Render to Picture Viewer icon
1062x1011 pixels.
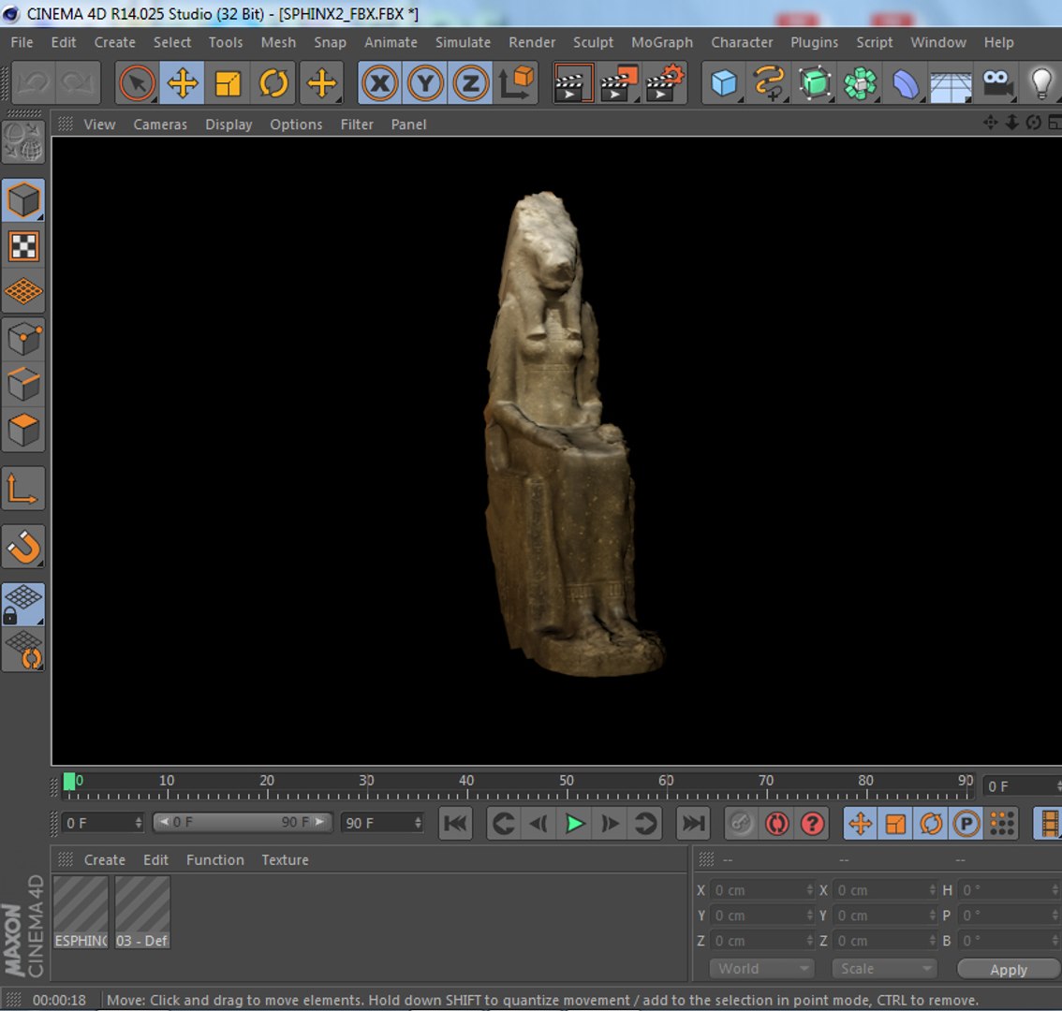[619, 83]
